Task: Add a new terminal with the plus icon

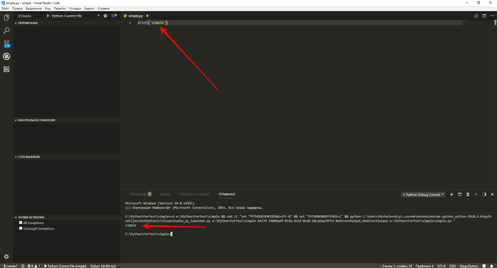Action: click(x=451, y=194)
